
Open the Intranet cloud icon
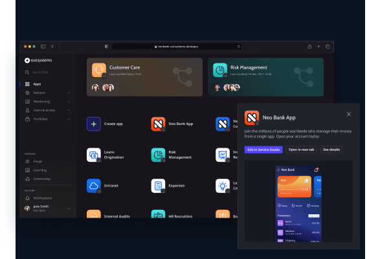click(94, 186)
